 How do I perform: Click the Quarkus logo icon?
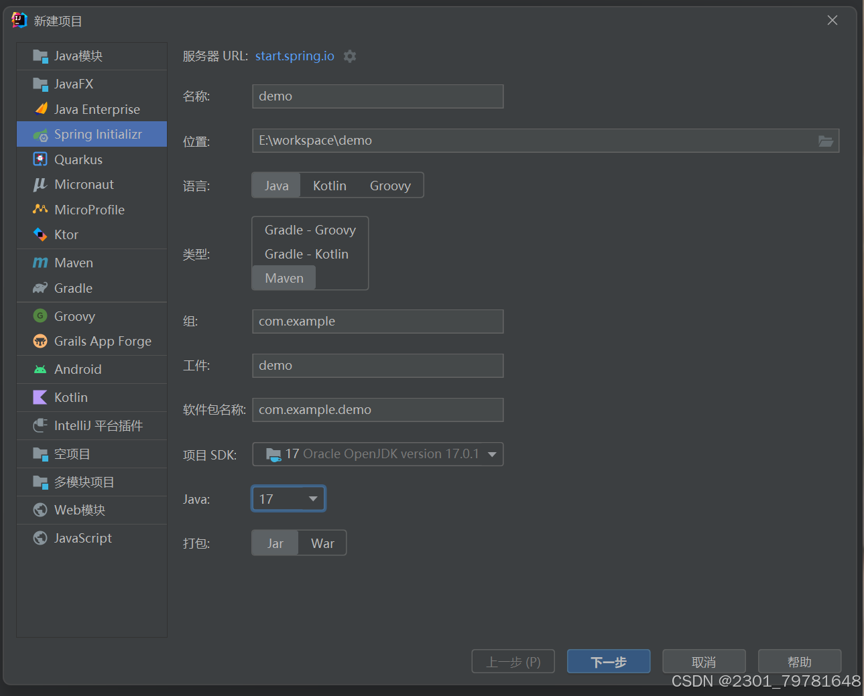40,159
